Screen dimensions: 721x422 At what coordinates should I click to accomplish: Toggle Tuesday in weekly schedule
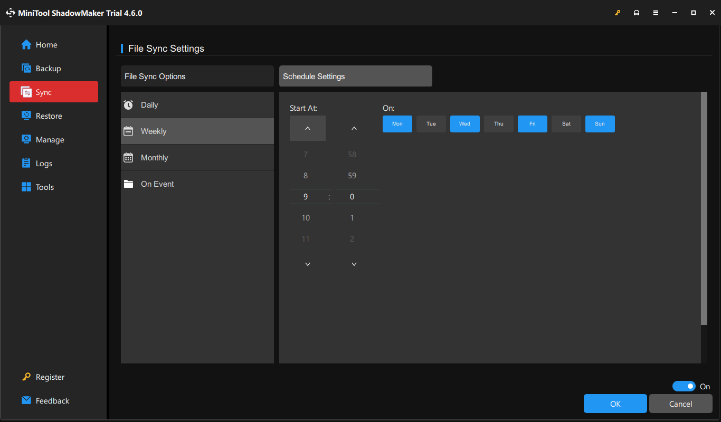(x=431, y=124)
